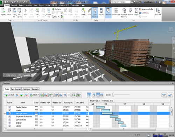Uncheck Active for Loader task
The image size is (175, 137).
click(x=10, y=110)
